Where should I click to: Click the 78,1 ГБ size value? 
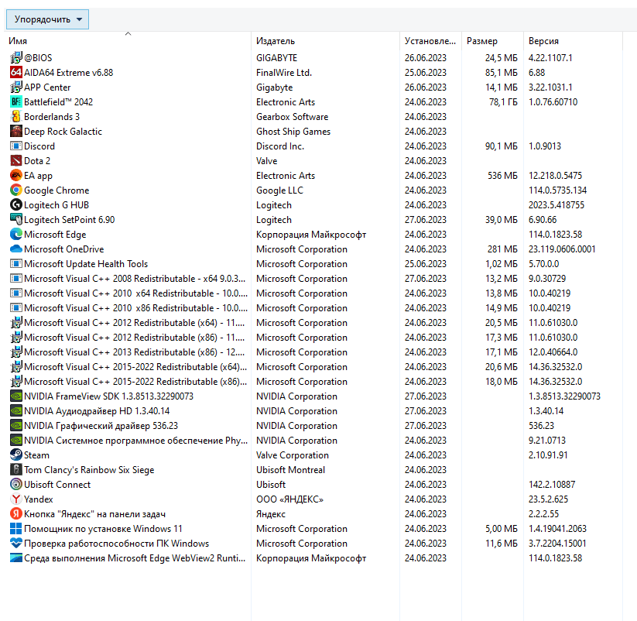503,101
